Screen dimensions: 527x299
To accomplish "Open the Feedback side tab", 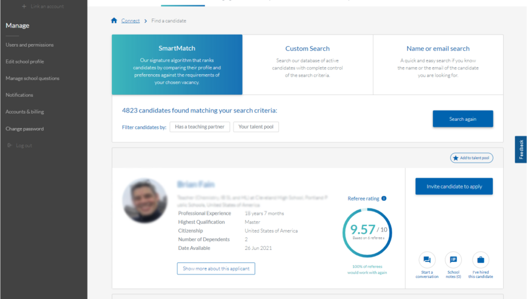I will tap(520, 149).
